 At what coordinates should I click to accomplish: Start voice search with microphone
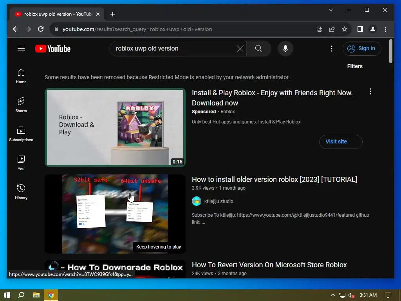coord(285,49)
